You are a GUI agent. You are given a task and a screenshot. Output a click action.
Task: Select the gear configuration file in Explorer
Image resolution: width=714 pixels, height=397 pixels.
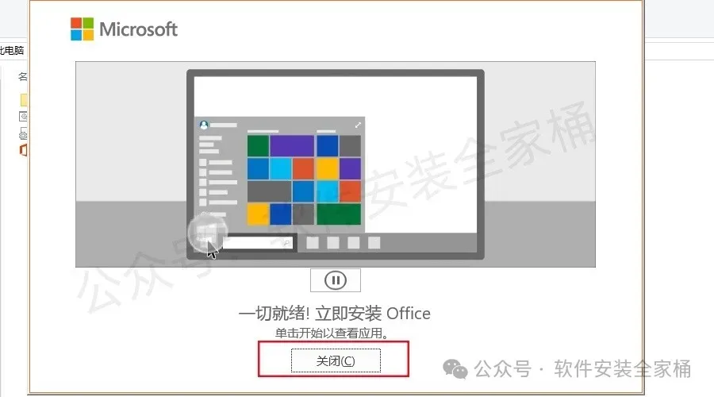23,133
